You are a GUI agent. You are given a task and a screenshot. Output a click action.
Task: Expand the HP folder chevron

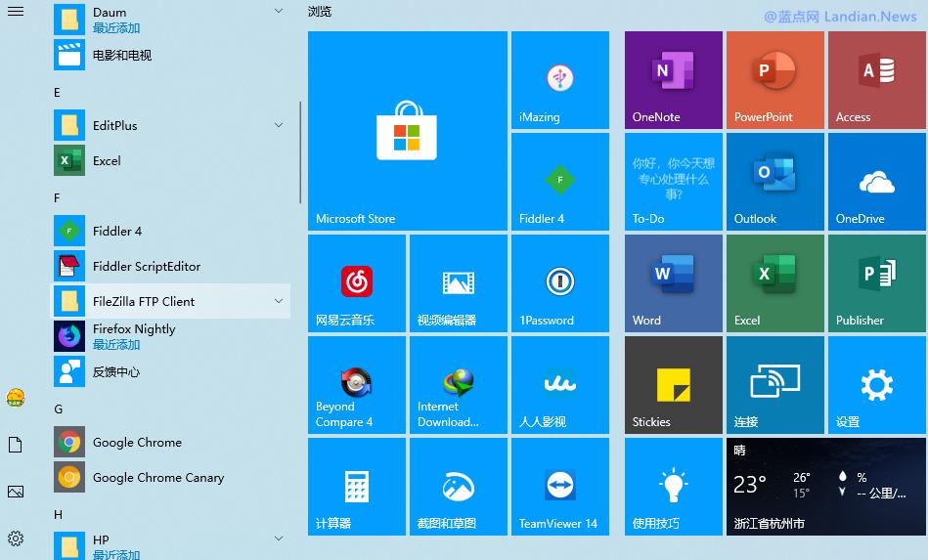pos(279,538)
